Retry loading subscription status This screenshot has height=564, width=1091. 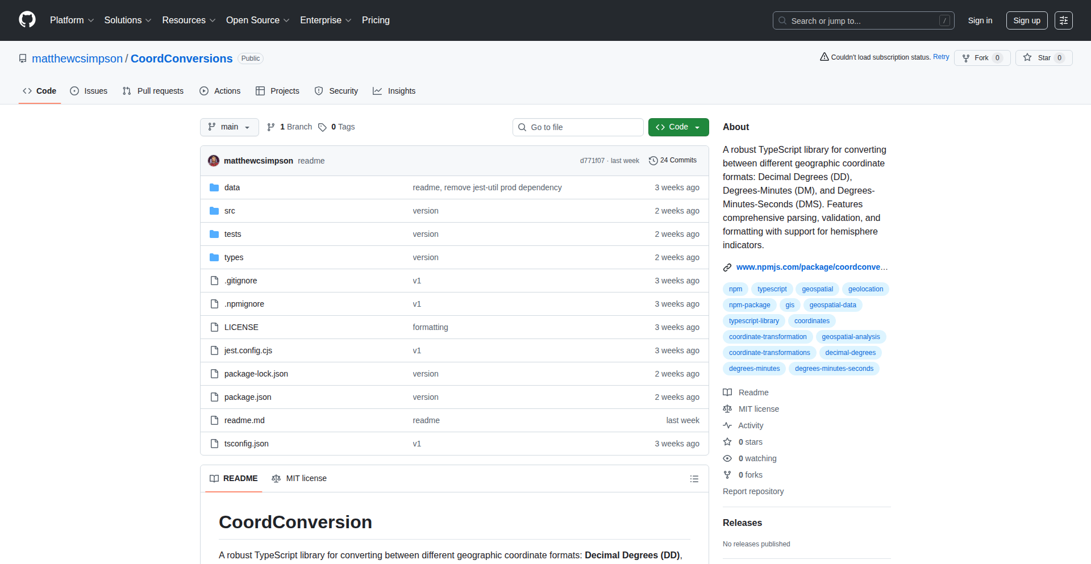coord(941,57)
